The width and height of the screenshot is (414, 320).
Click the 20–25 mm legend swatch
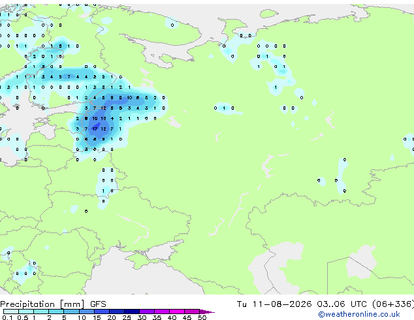tap(117, 312)
